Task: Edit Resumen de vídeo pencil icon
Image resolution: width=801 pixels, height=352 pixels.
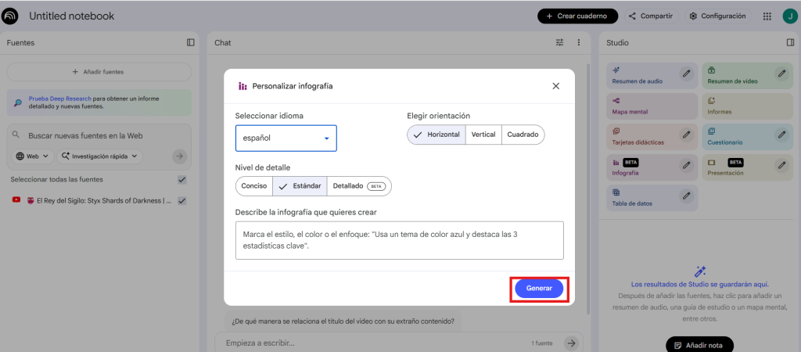Action: point(781,74)
